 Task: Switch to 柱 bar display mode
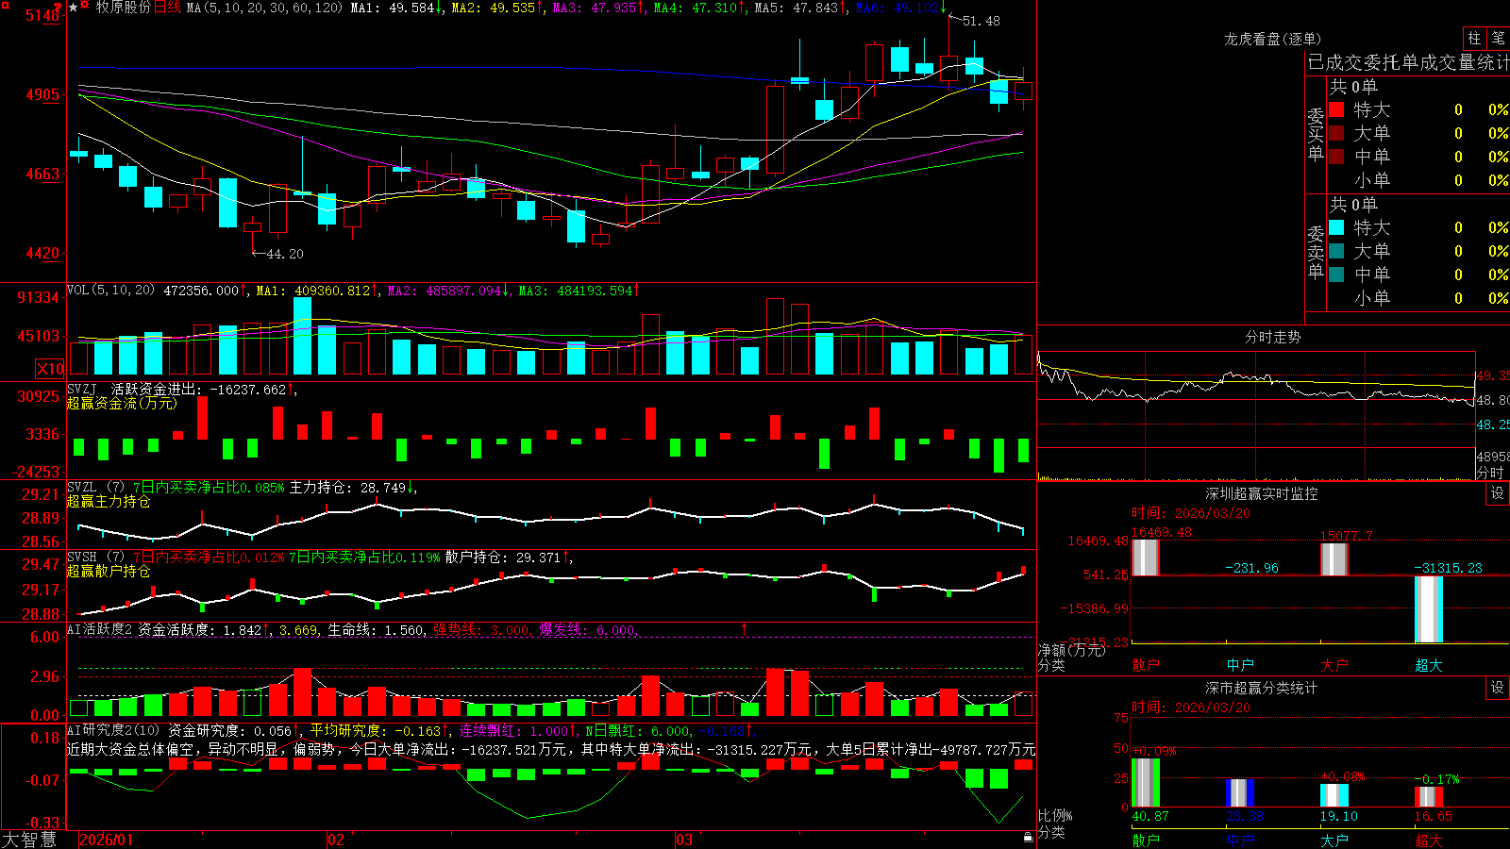(x=1474, y=38)
